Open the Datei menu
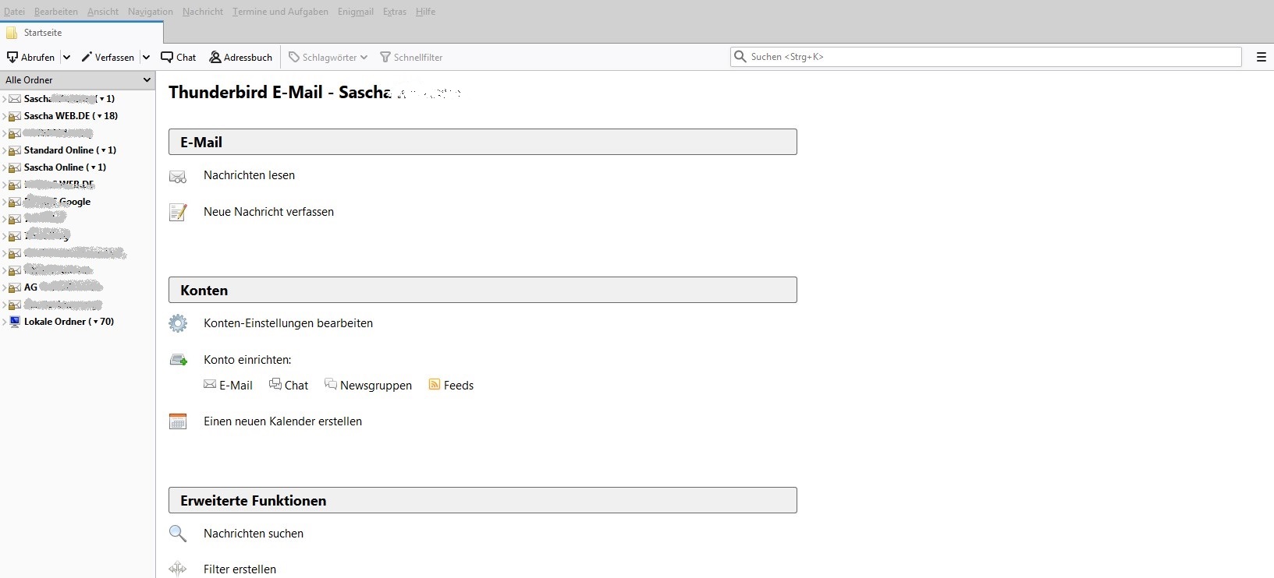The image size is (1274, 578). click(x=14, y=12)
